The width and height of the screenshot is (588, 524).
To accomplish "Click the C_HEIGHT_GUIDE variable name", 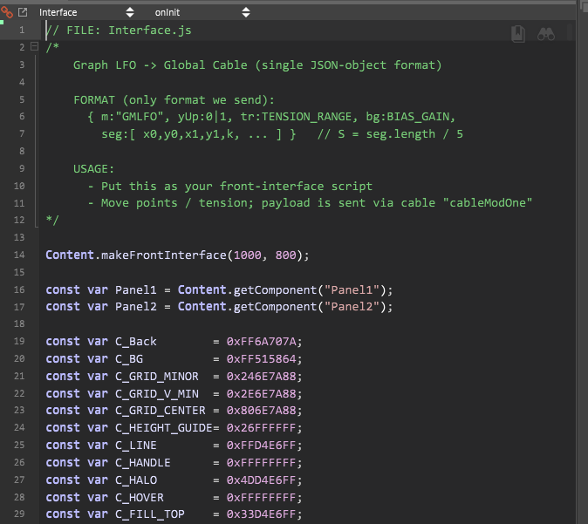I will [164, 428].
